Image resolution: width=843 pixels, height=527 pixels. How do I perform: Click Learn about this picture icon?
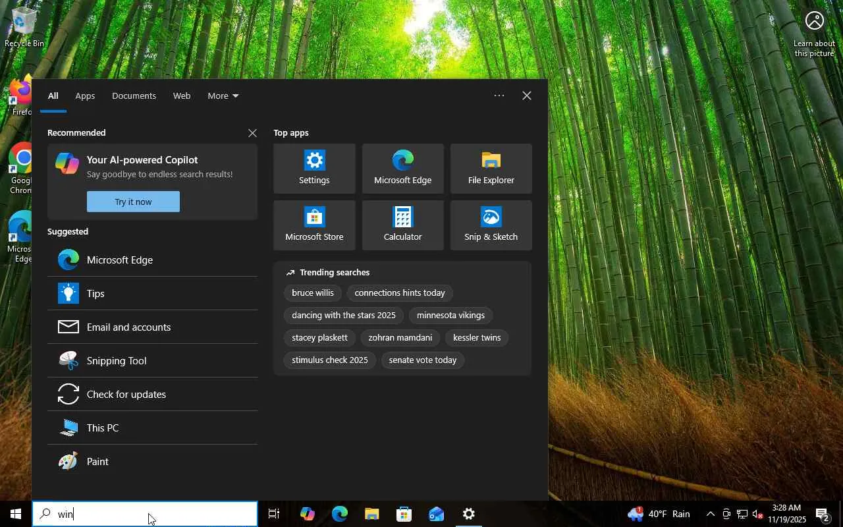click(x=815, y=34)
